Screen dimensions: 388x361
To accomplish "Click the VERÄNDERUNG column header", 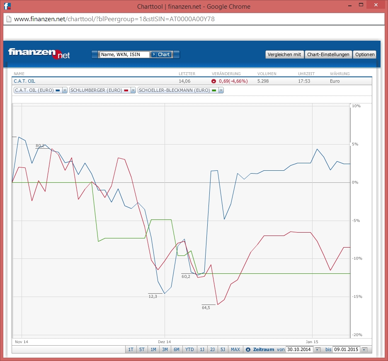I will pos(226,74).
